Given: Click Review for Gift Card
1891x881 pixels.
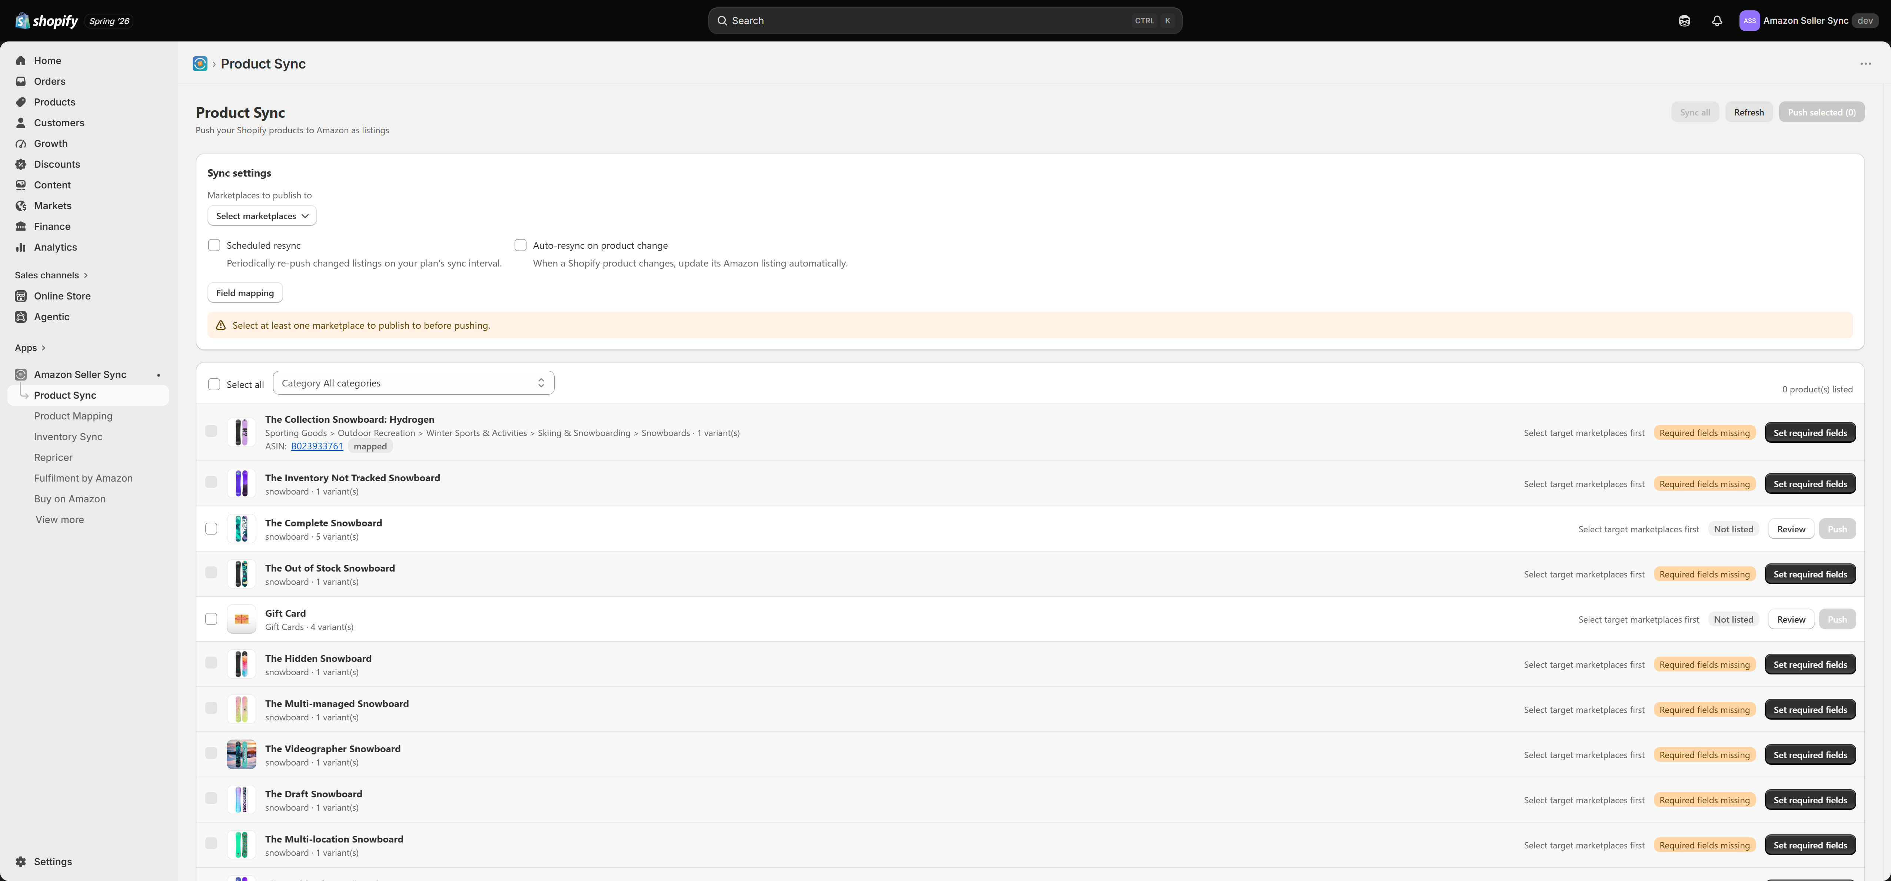Looking at the screenshot, I should tap(1791, 619).
